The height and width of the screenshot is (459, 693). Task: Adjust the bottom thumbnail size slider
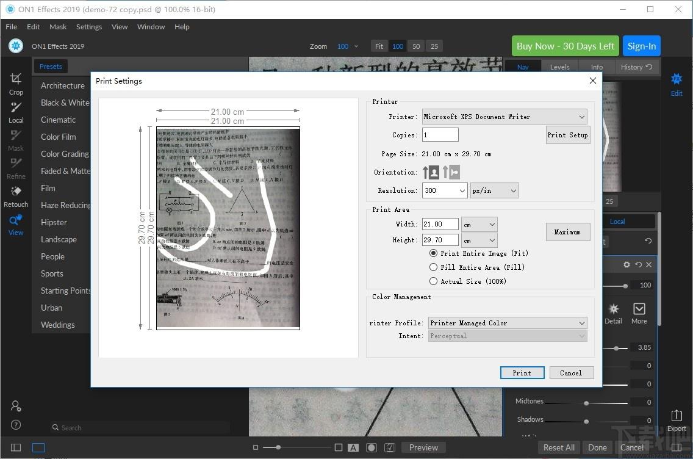[278, 447]
